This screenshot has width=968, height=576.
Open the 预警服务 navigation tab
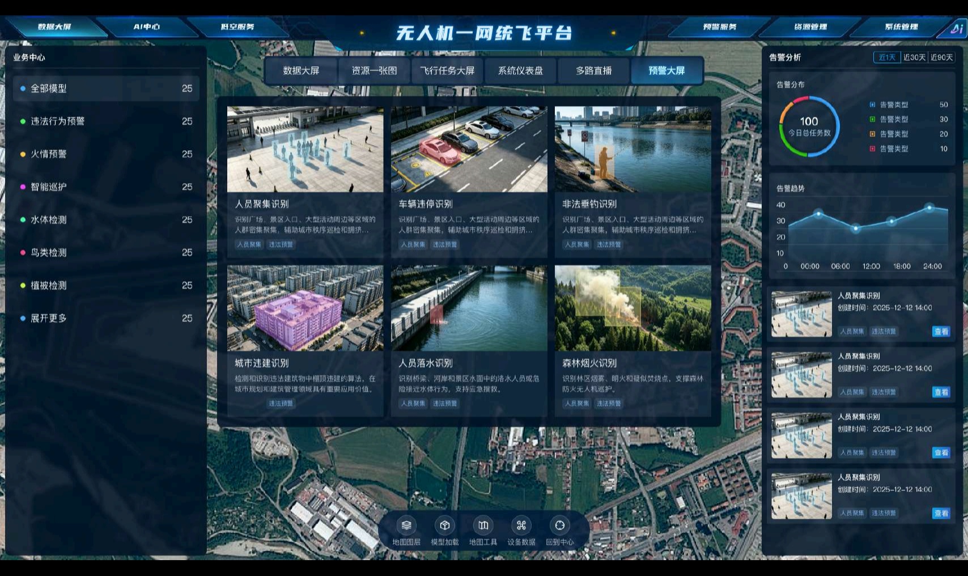coord(720,27)
